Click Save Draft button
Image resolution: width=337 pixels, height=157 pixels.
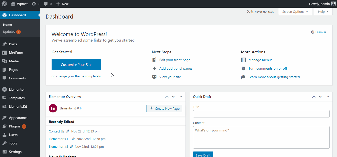coord(203,154)
